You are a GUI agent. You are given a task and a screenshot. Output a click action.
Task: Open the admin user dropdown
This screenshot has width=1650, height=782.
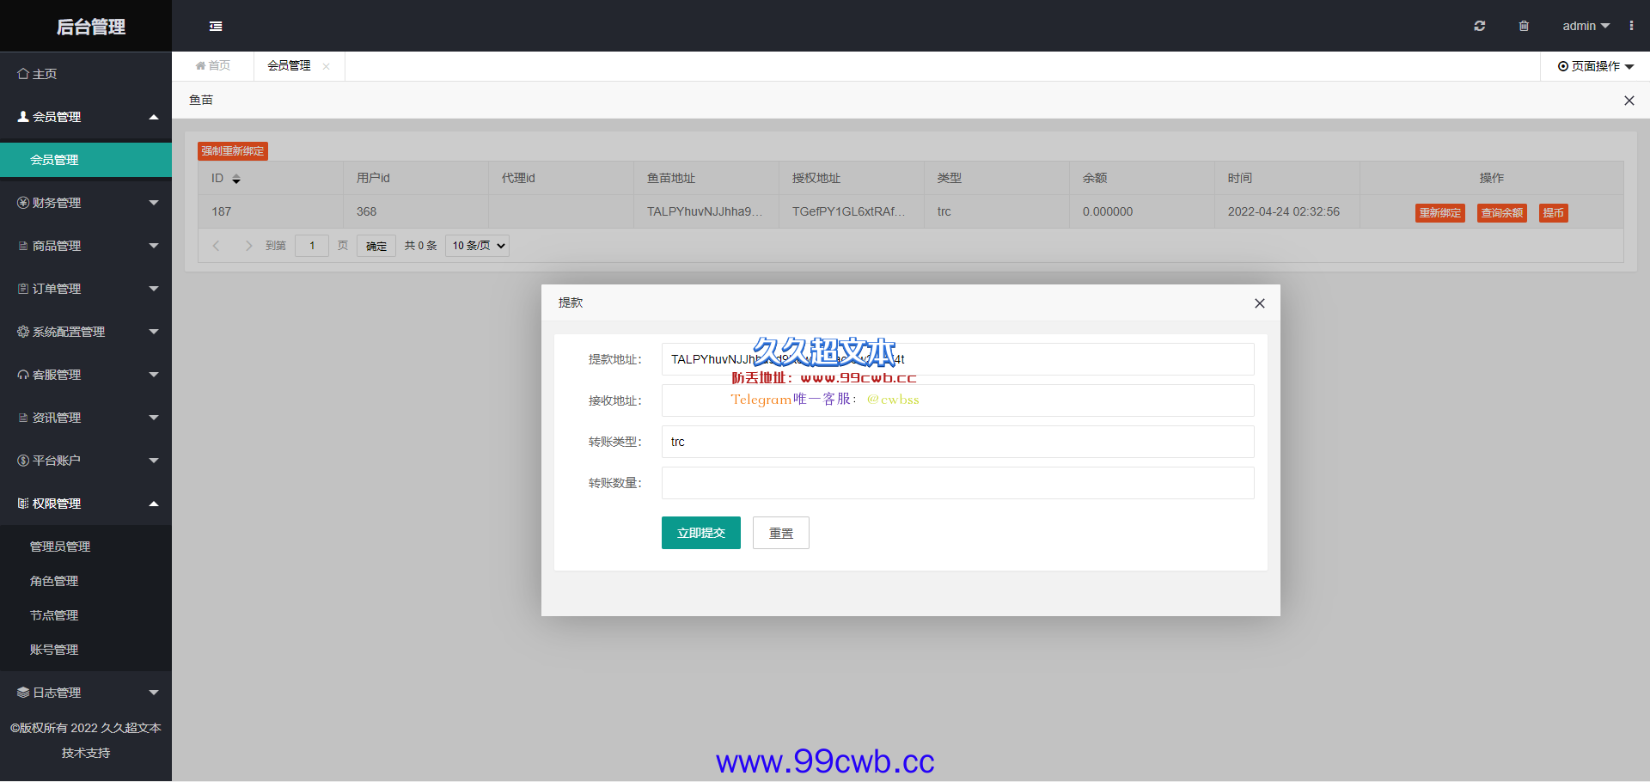tap(1586, 26)
